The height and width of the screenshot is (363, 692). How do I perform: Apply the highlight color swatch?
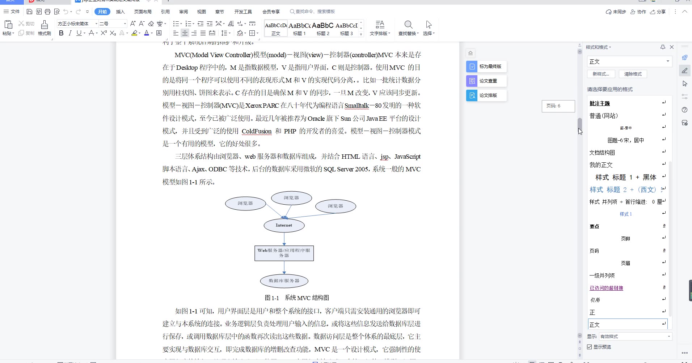134,33
